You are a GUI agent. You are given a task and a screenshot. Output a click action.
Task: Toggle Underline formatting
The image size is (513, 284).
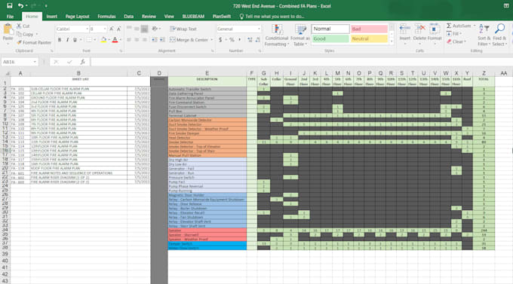75,40
